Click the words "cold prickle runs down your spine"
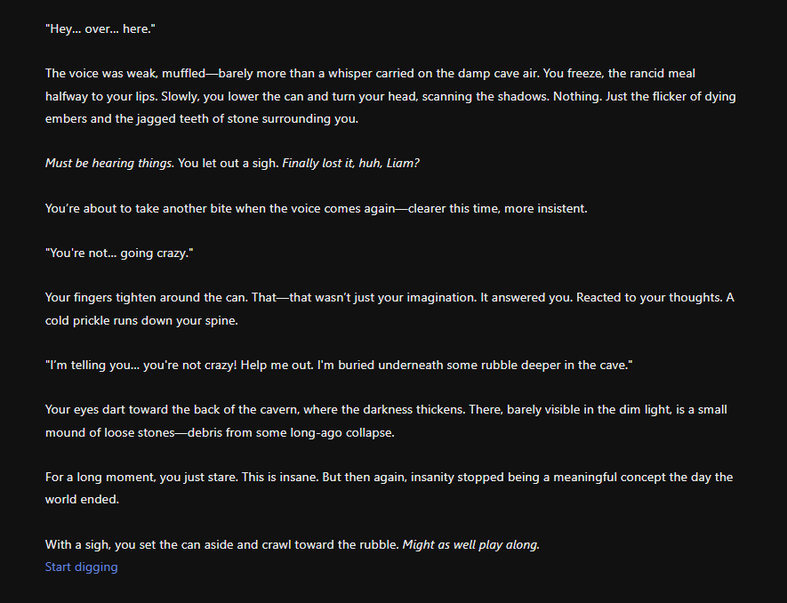 pyautogui.click(x=143, y=321)
